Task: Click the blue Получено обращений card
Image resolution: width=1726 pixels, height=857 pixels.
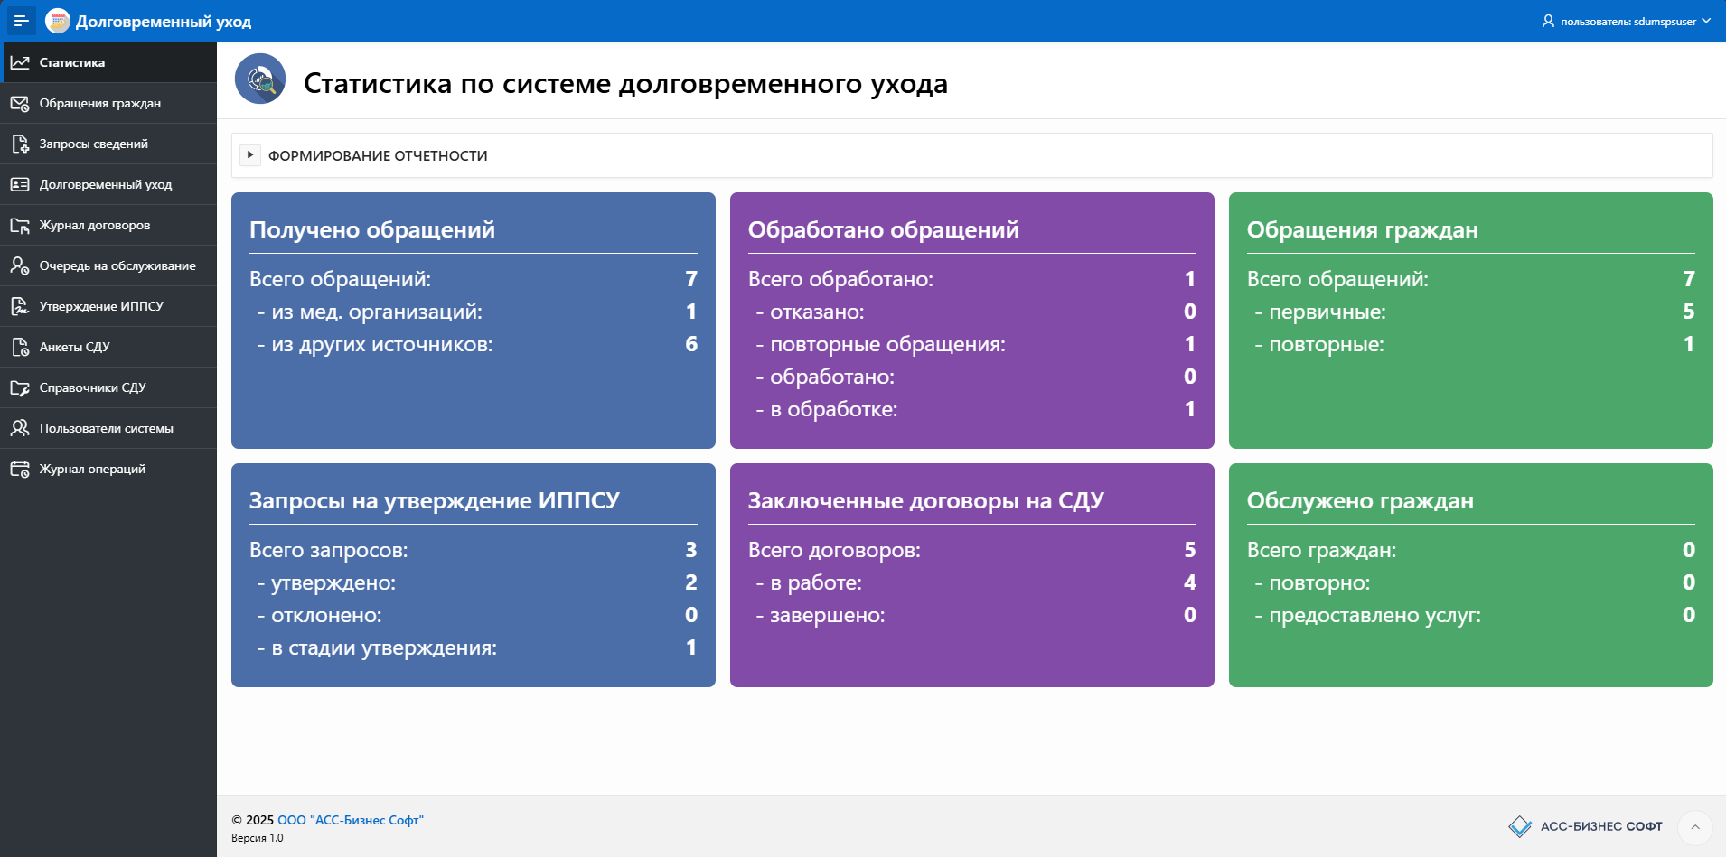Action: 473,321
